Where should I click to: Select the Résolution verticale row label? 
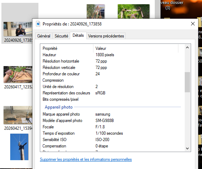coord(59,68)
